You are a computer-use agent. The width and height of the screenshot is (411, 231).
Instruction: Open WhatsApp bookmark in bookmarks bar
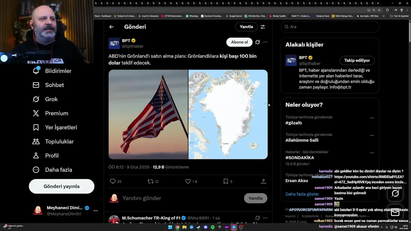coord(192,16)
